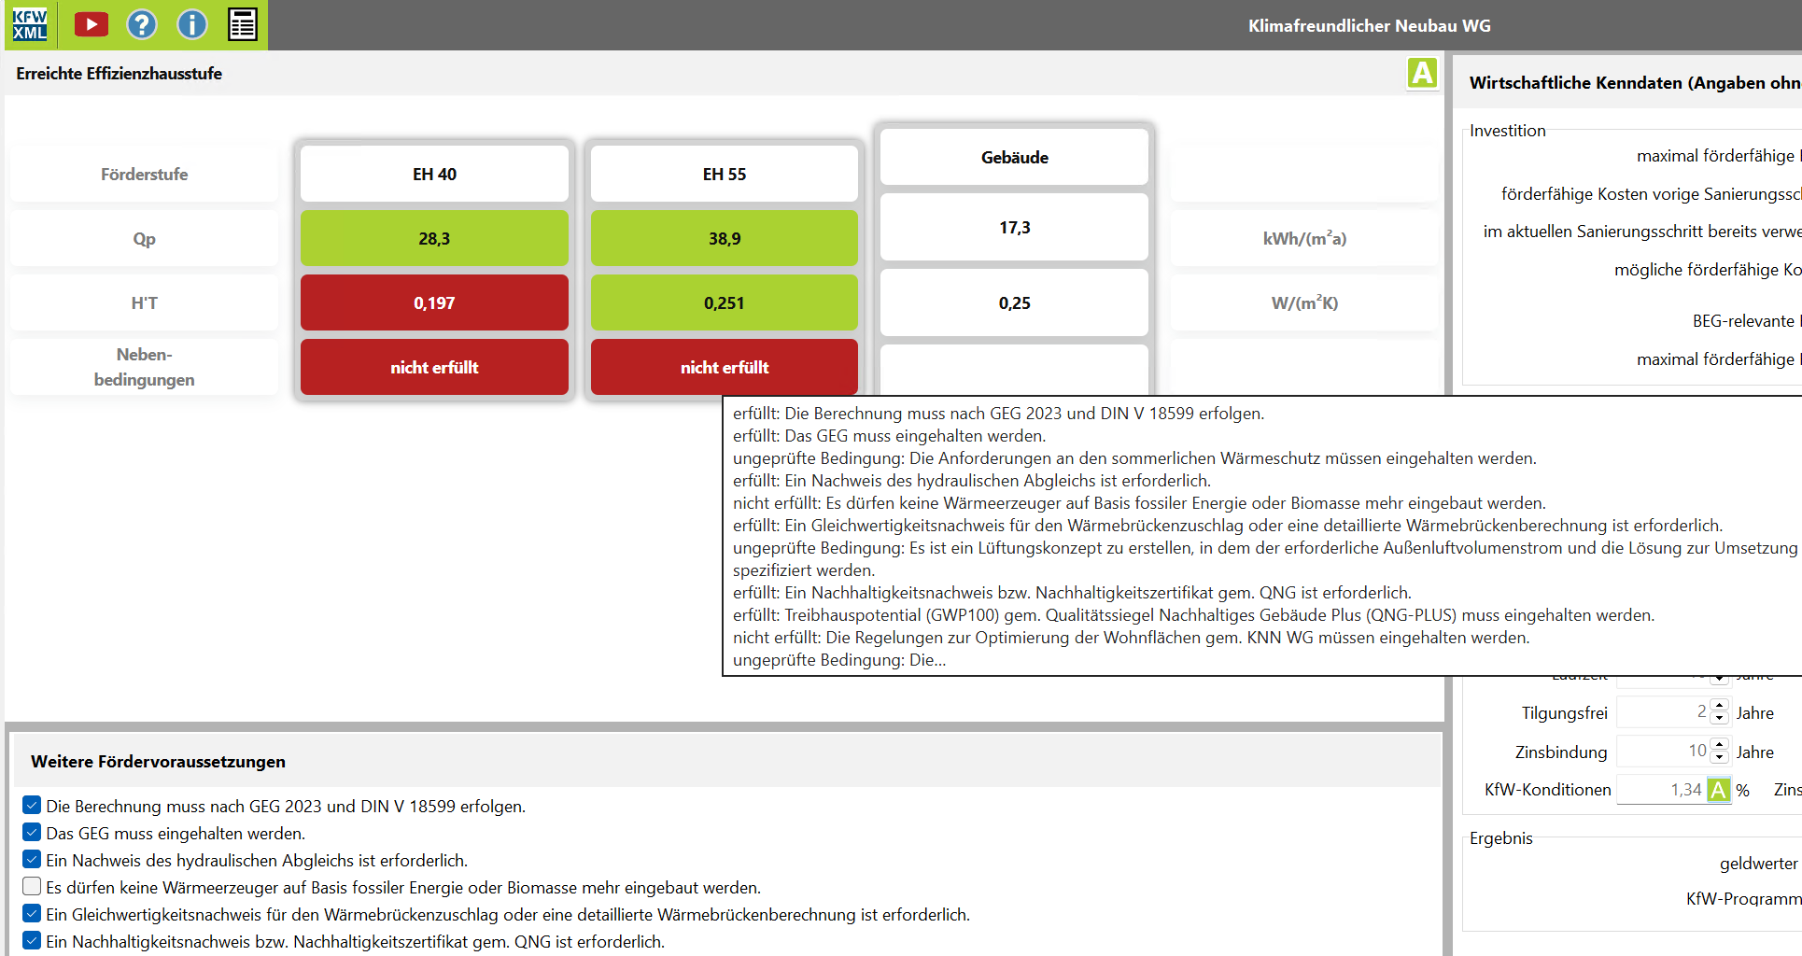This screenshot has width=1802, height=956.
Task: Click the green A icon beside Effizienzhausstufe
Action: (x=1422, y=73)
